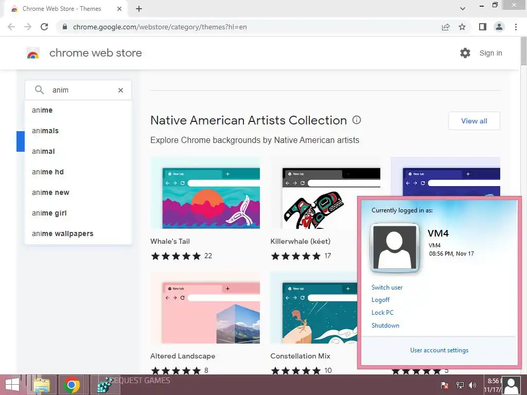The height and width of the screenshot is (395, 527).
Task: Open the Chrome profile avatar menu
Action: 499,27
